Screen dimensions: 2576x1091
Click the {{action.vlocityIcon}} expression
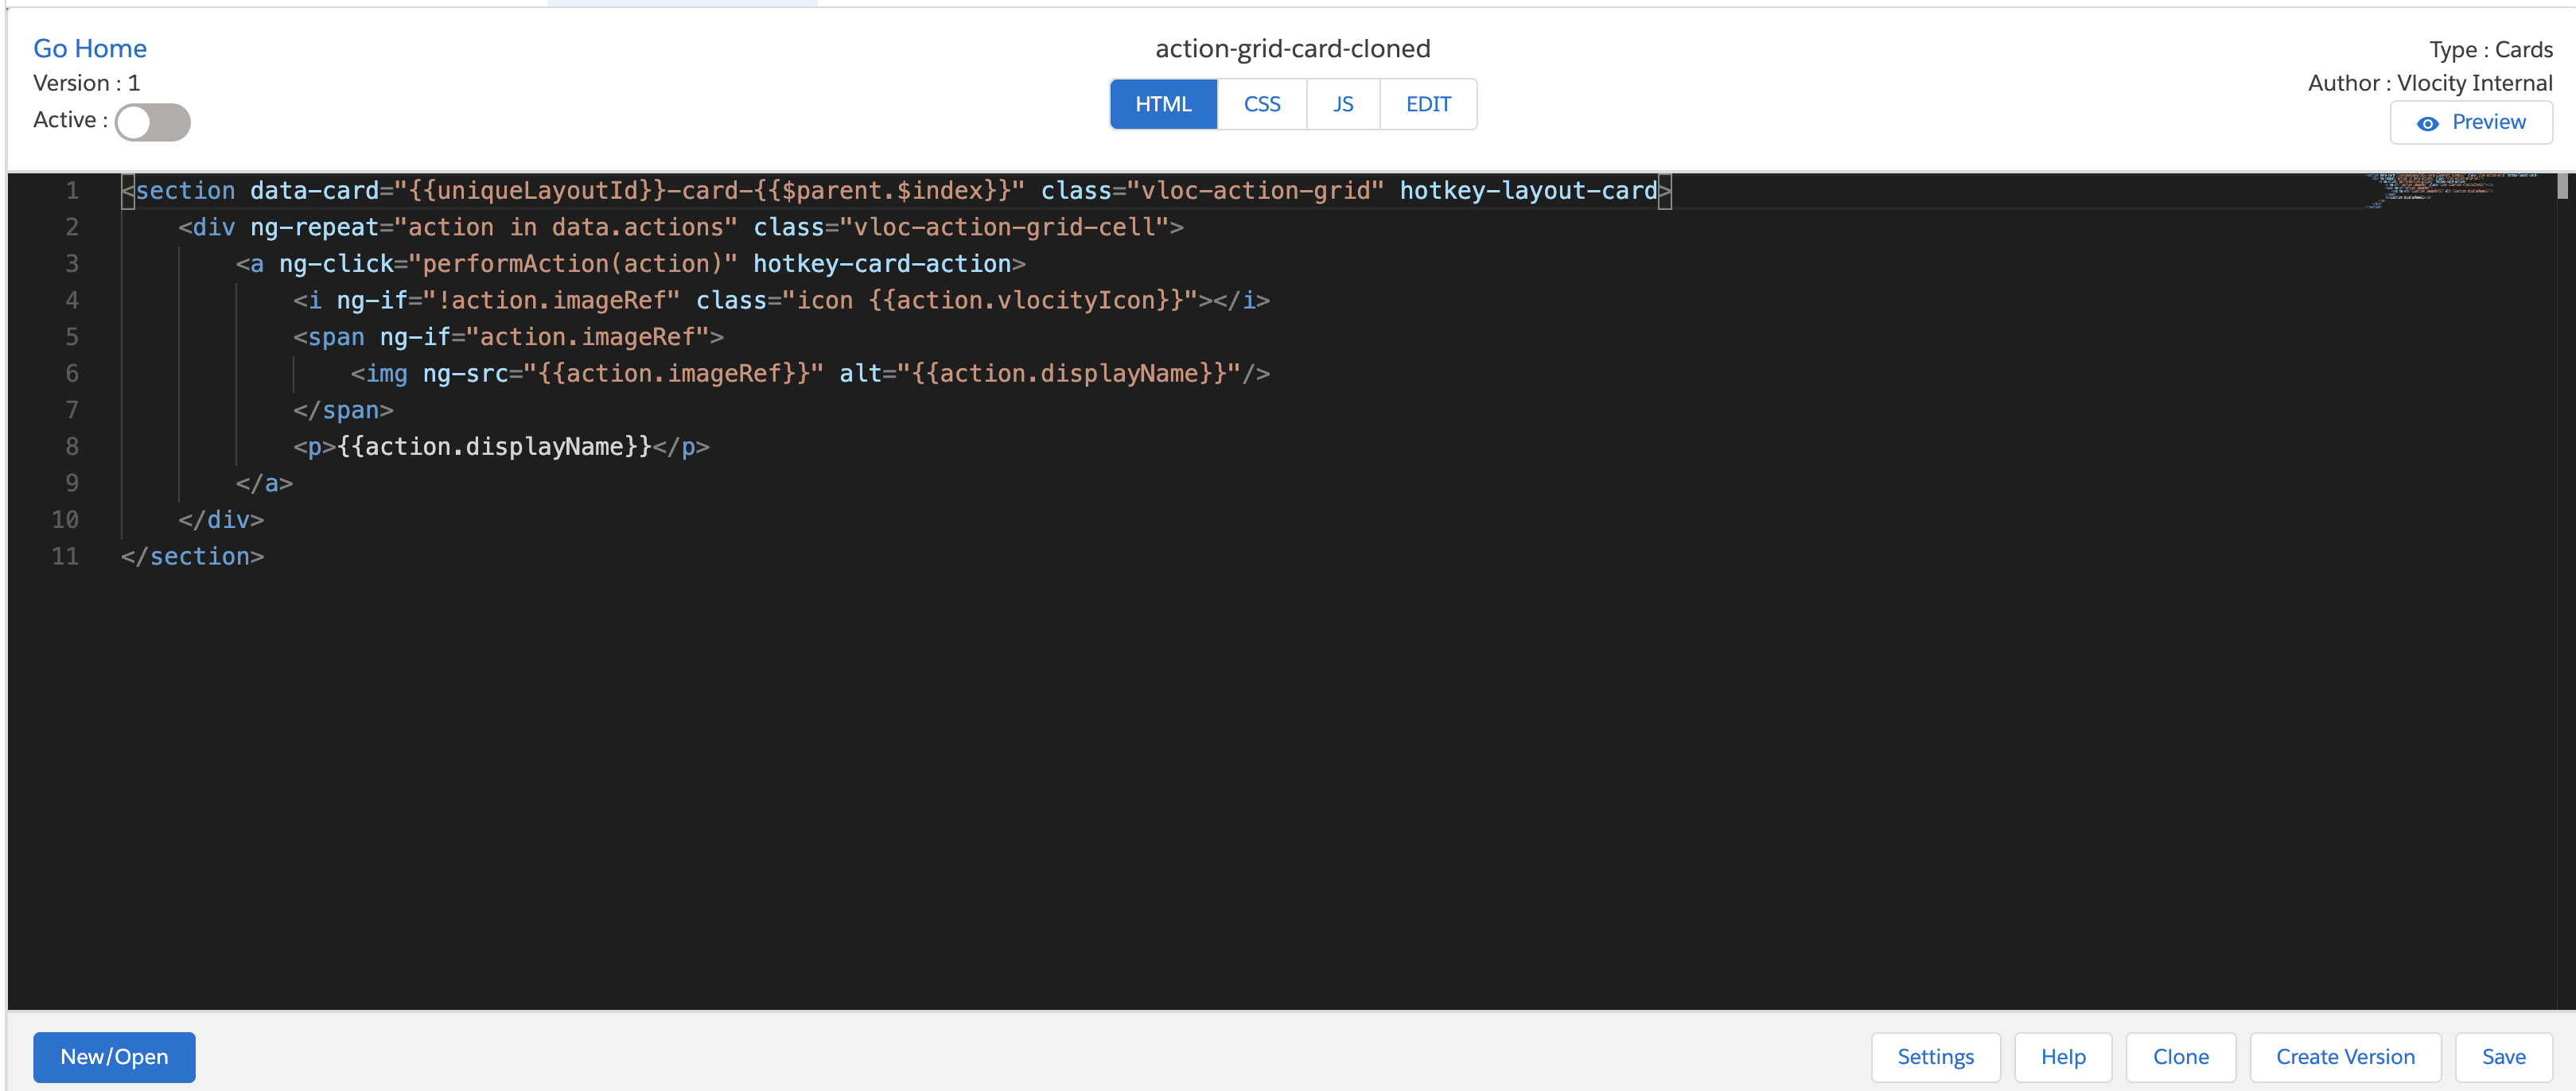[x=1026, y=300]
